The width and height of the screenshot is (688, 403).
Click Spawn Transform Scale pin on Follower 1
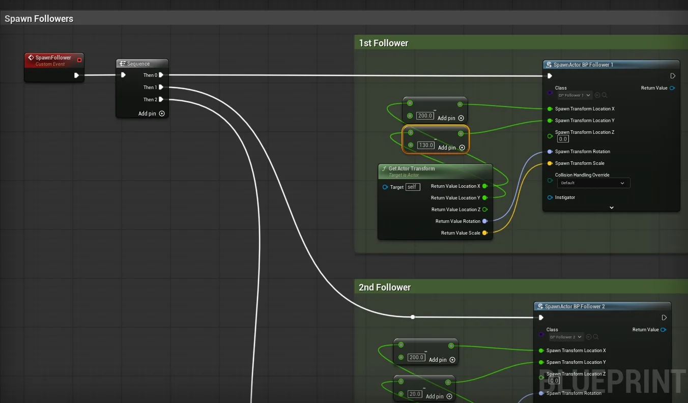550,163
